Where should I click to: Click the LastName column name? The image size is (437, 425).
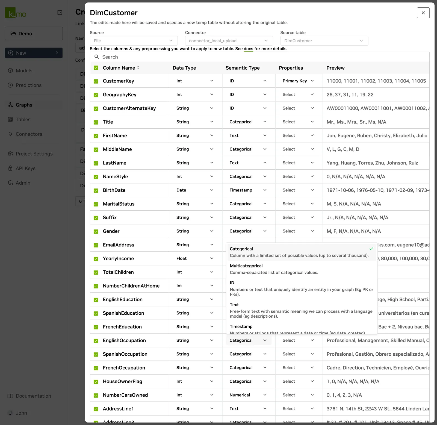(x=114, y=163)
